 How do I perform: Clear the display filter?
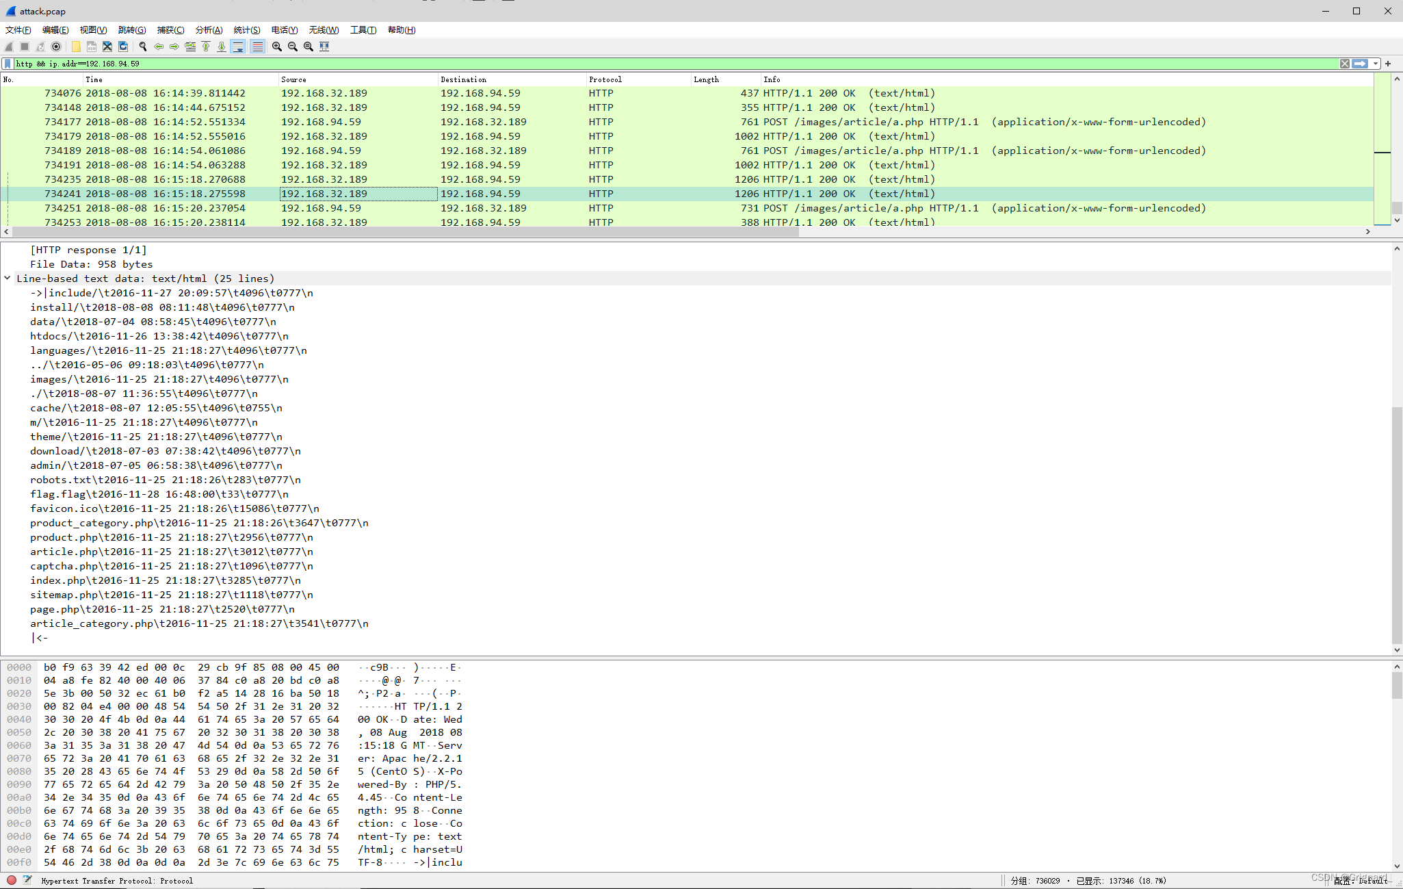click(x=1345, y=64)
